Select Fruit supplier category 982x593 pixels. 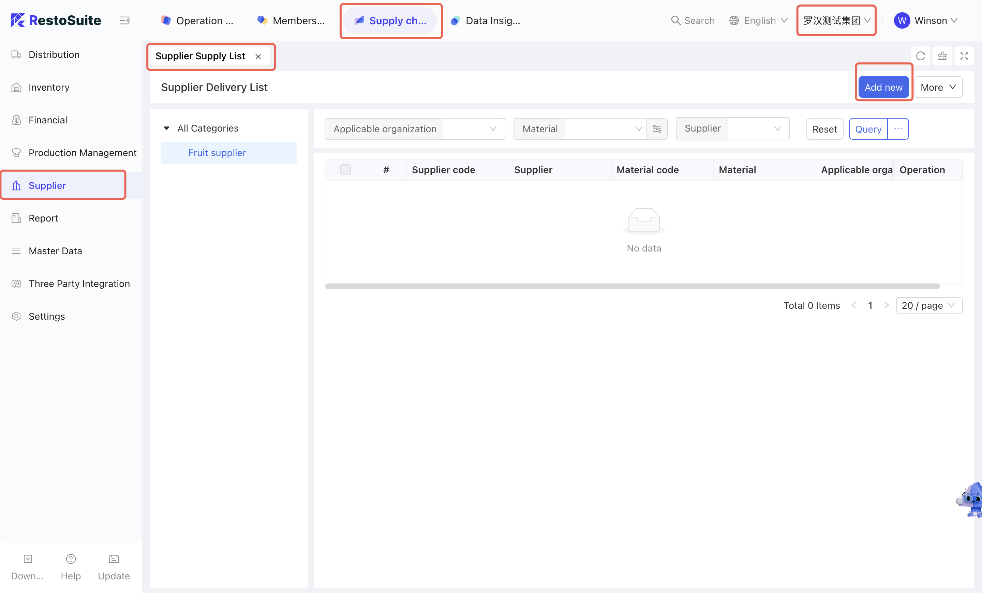click(x=217, y=153)
